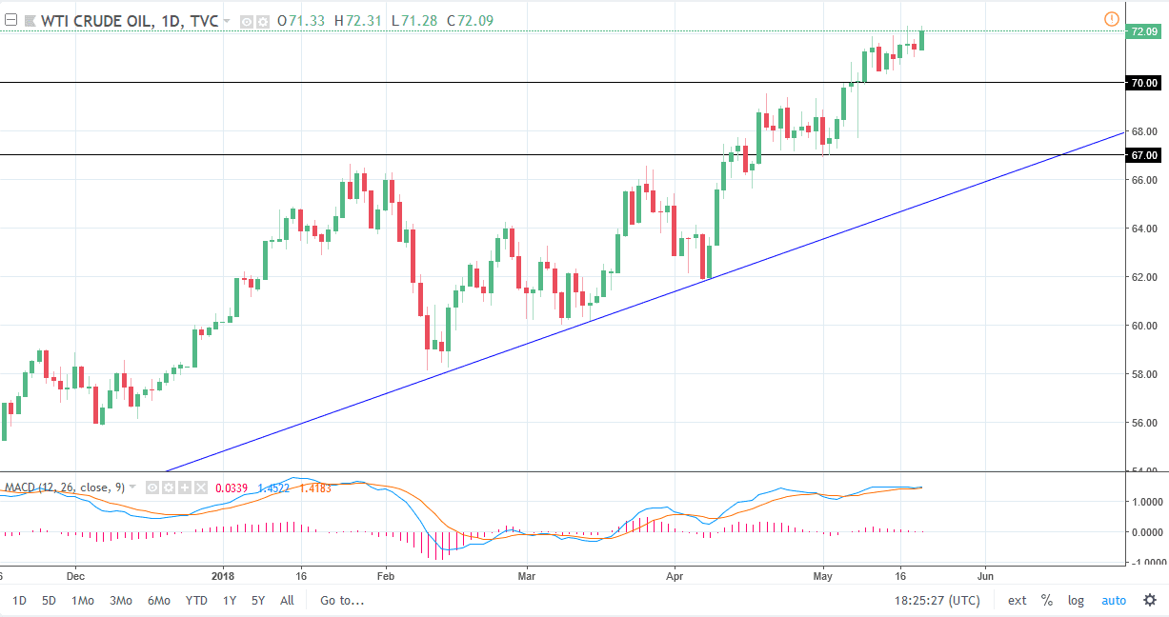1169x617 pixels.
Task: Switch to the 1Y time range
Action: coord(229,601)
